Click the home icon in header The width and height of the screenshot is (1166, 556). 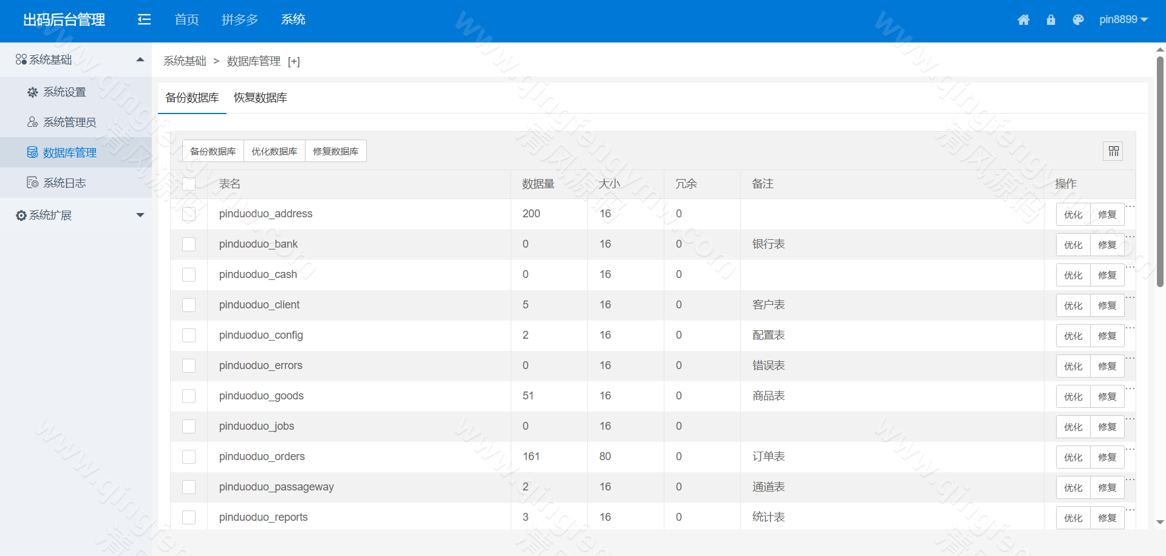click(1023, 20)
